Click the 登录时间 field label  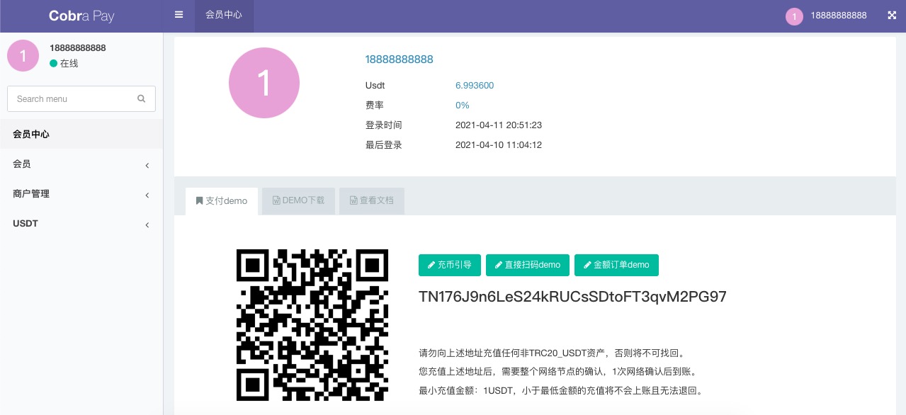pos(383,125)
